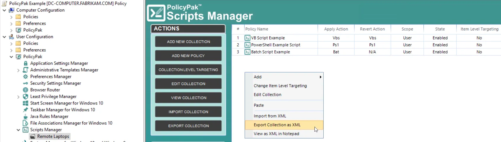Collapse the User Configuration node
The width and height of the screenshot is (501, 142).
[4, 37]
